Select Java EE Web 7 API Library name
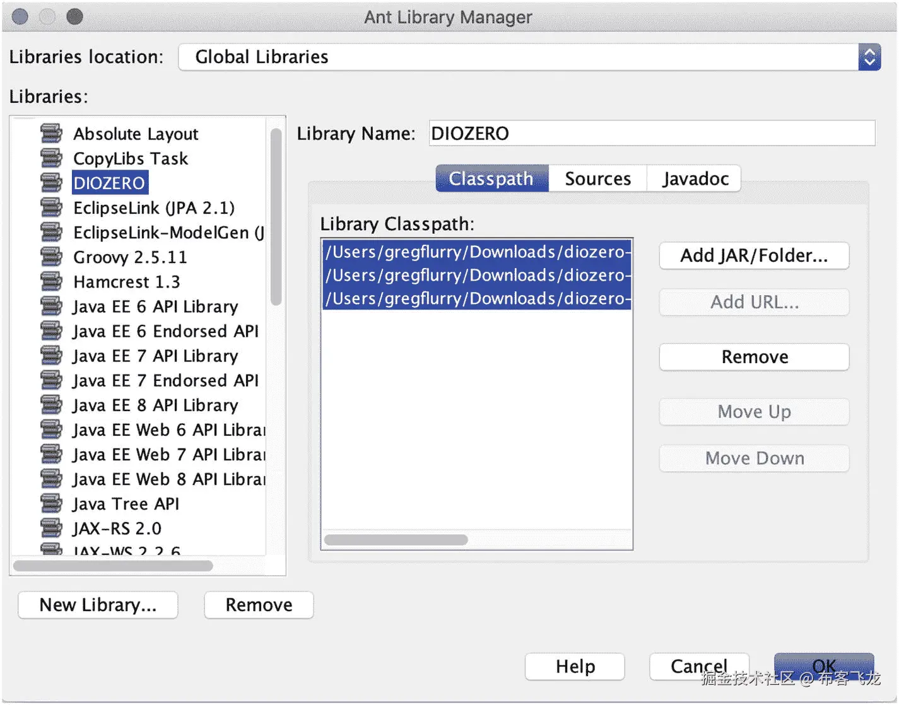 point(168,454)
